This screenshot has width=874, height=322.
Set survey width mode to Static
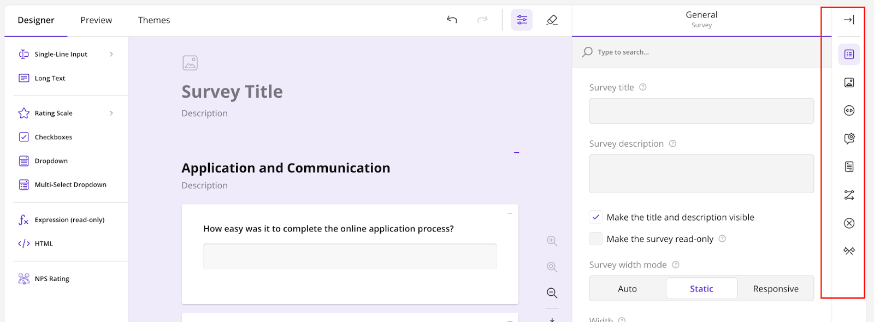pyautogui.click(x=701, y=289)
